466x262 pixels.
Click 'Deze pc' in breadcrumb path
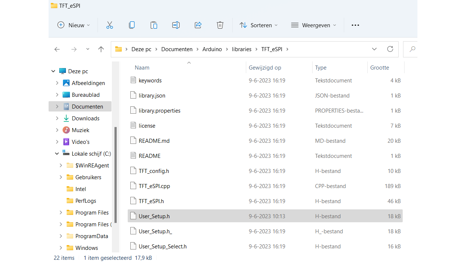(x=141, y=49)
